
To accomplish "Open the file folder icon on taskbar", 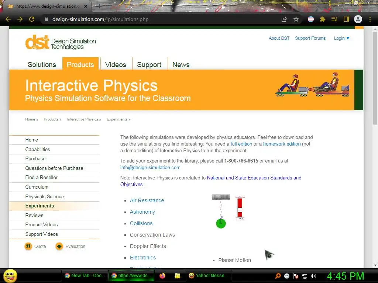I will [178, 276].
